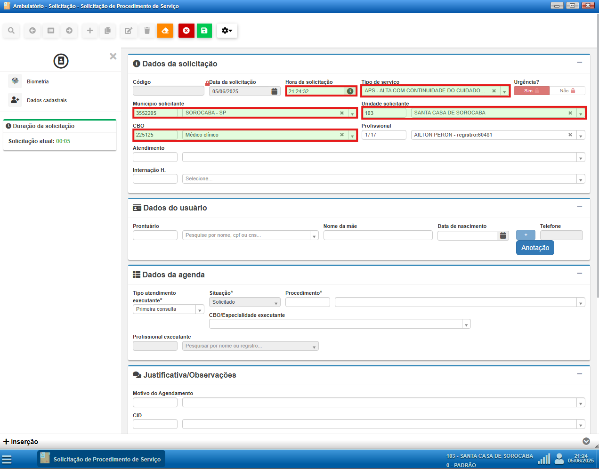Image resolution: width=599 pixels, height=469 pixels.
Task: Expand the Situação dropdown
Action: (x=276, y=303)
